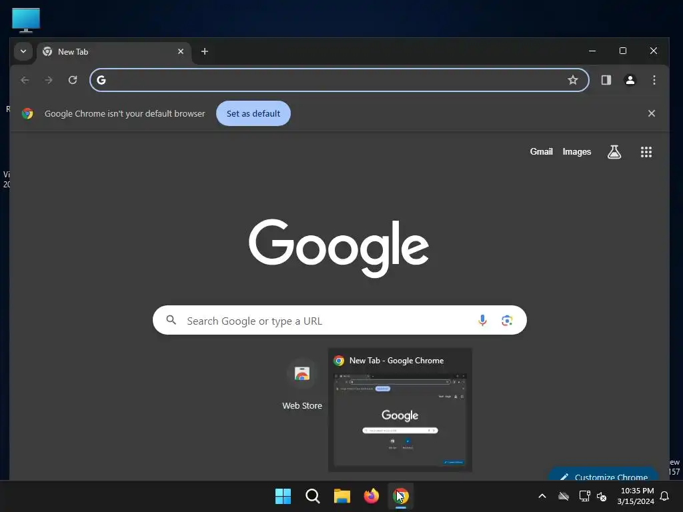This screenshot has height=512, width=683.
Task: Open the tab search dropdown arrow
Action: pos(23,51)
